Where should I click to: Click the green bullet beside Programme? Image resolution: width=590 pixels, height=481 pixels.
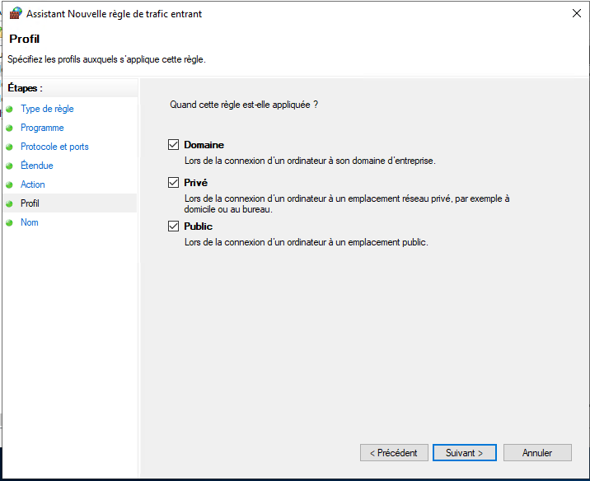tap(9, 128)
